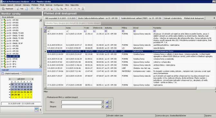Sort the table by Příčina column header
Screen dimensions: 216x118
click(x=127, y=28)
